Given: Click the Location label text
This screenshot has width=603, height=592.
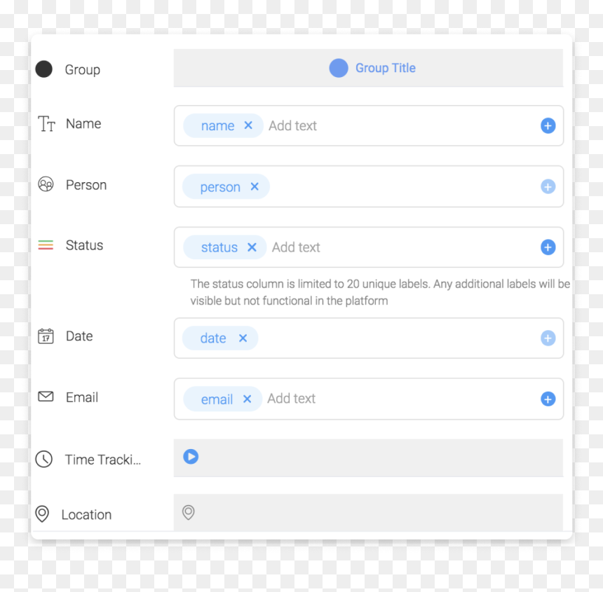Looking at the screenshot, I should [86, 514].
